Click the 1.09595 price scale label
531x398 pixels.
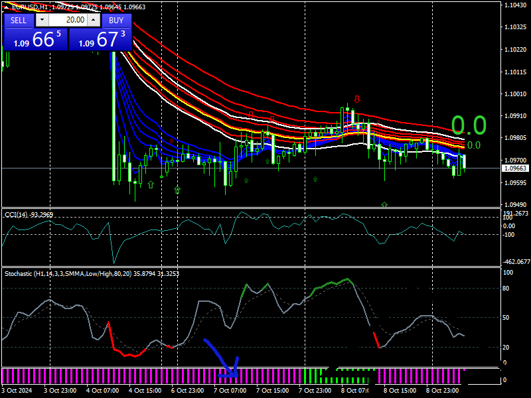515,183
